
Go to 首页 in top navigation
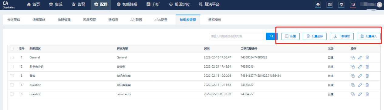pyautogui.click(x=34, y=5)
